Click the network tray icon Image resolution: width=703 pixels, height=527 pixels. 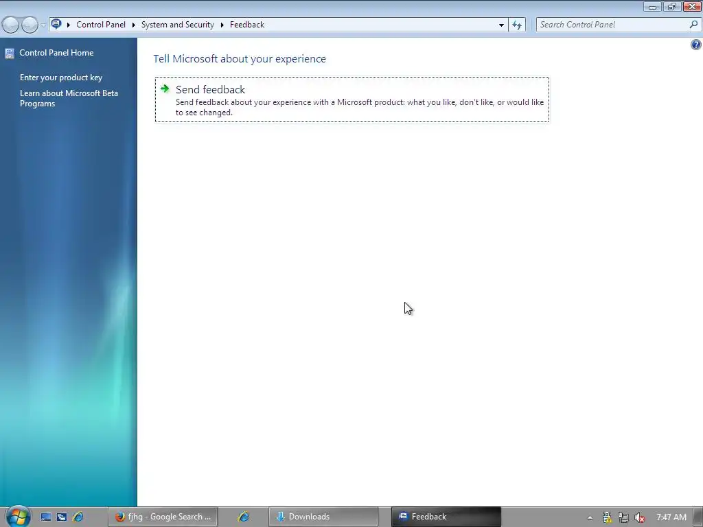tap(623, 517)
